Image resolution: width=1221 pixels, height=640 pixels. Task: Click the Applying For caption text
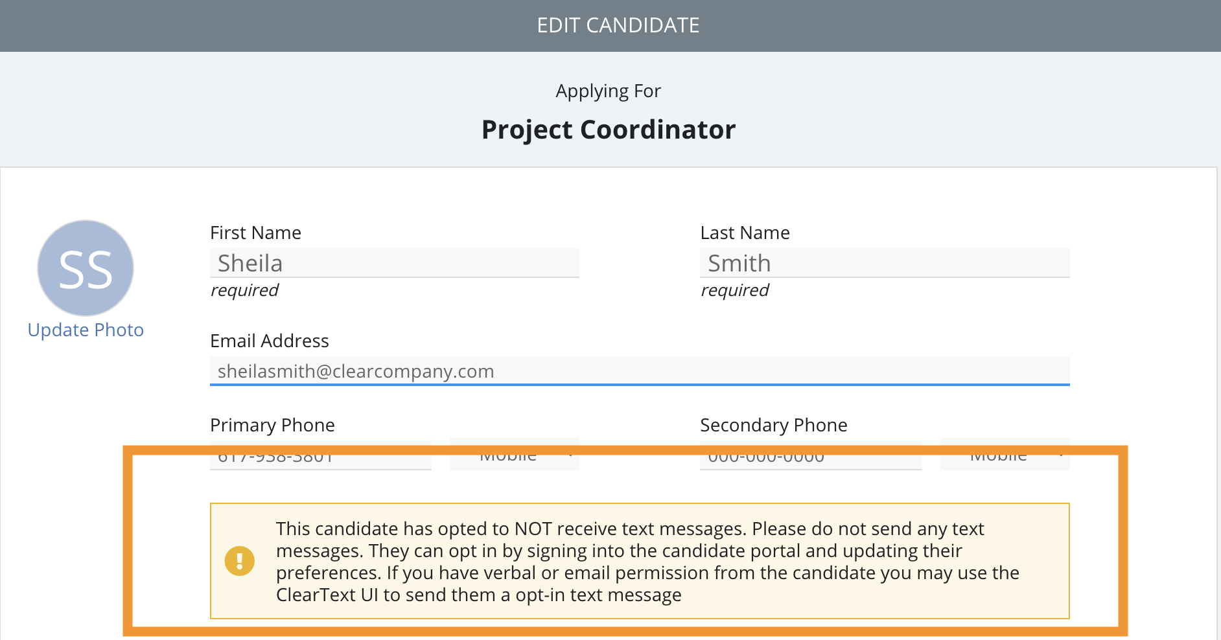click(609, 91)
